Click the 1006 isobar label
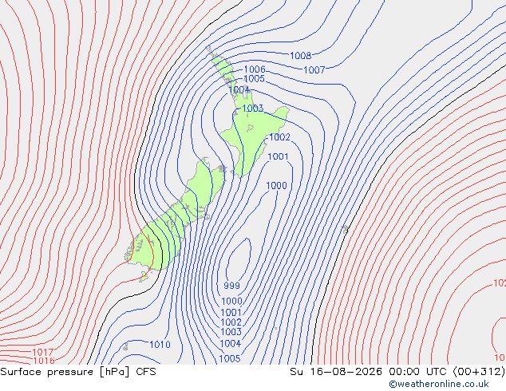 pos(255,69)
